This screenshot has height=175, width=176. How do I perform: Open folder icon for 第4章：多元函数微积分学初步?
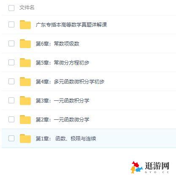(x=25, y=81)
